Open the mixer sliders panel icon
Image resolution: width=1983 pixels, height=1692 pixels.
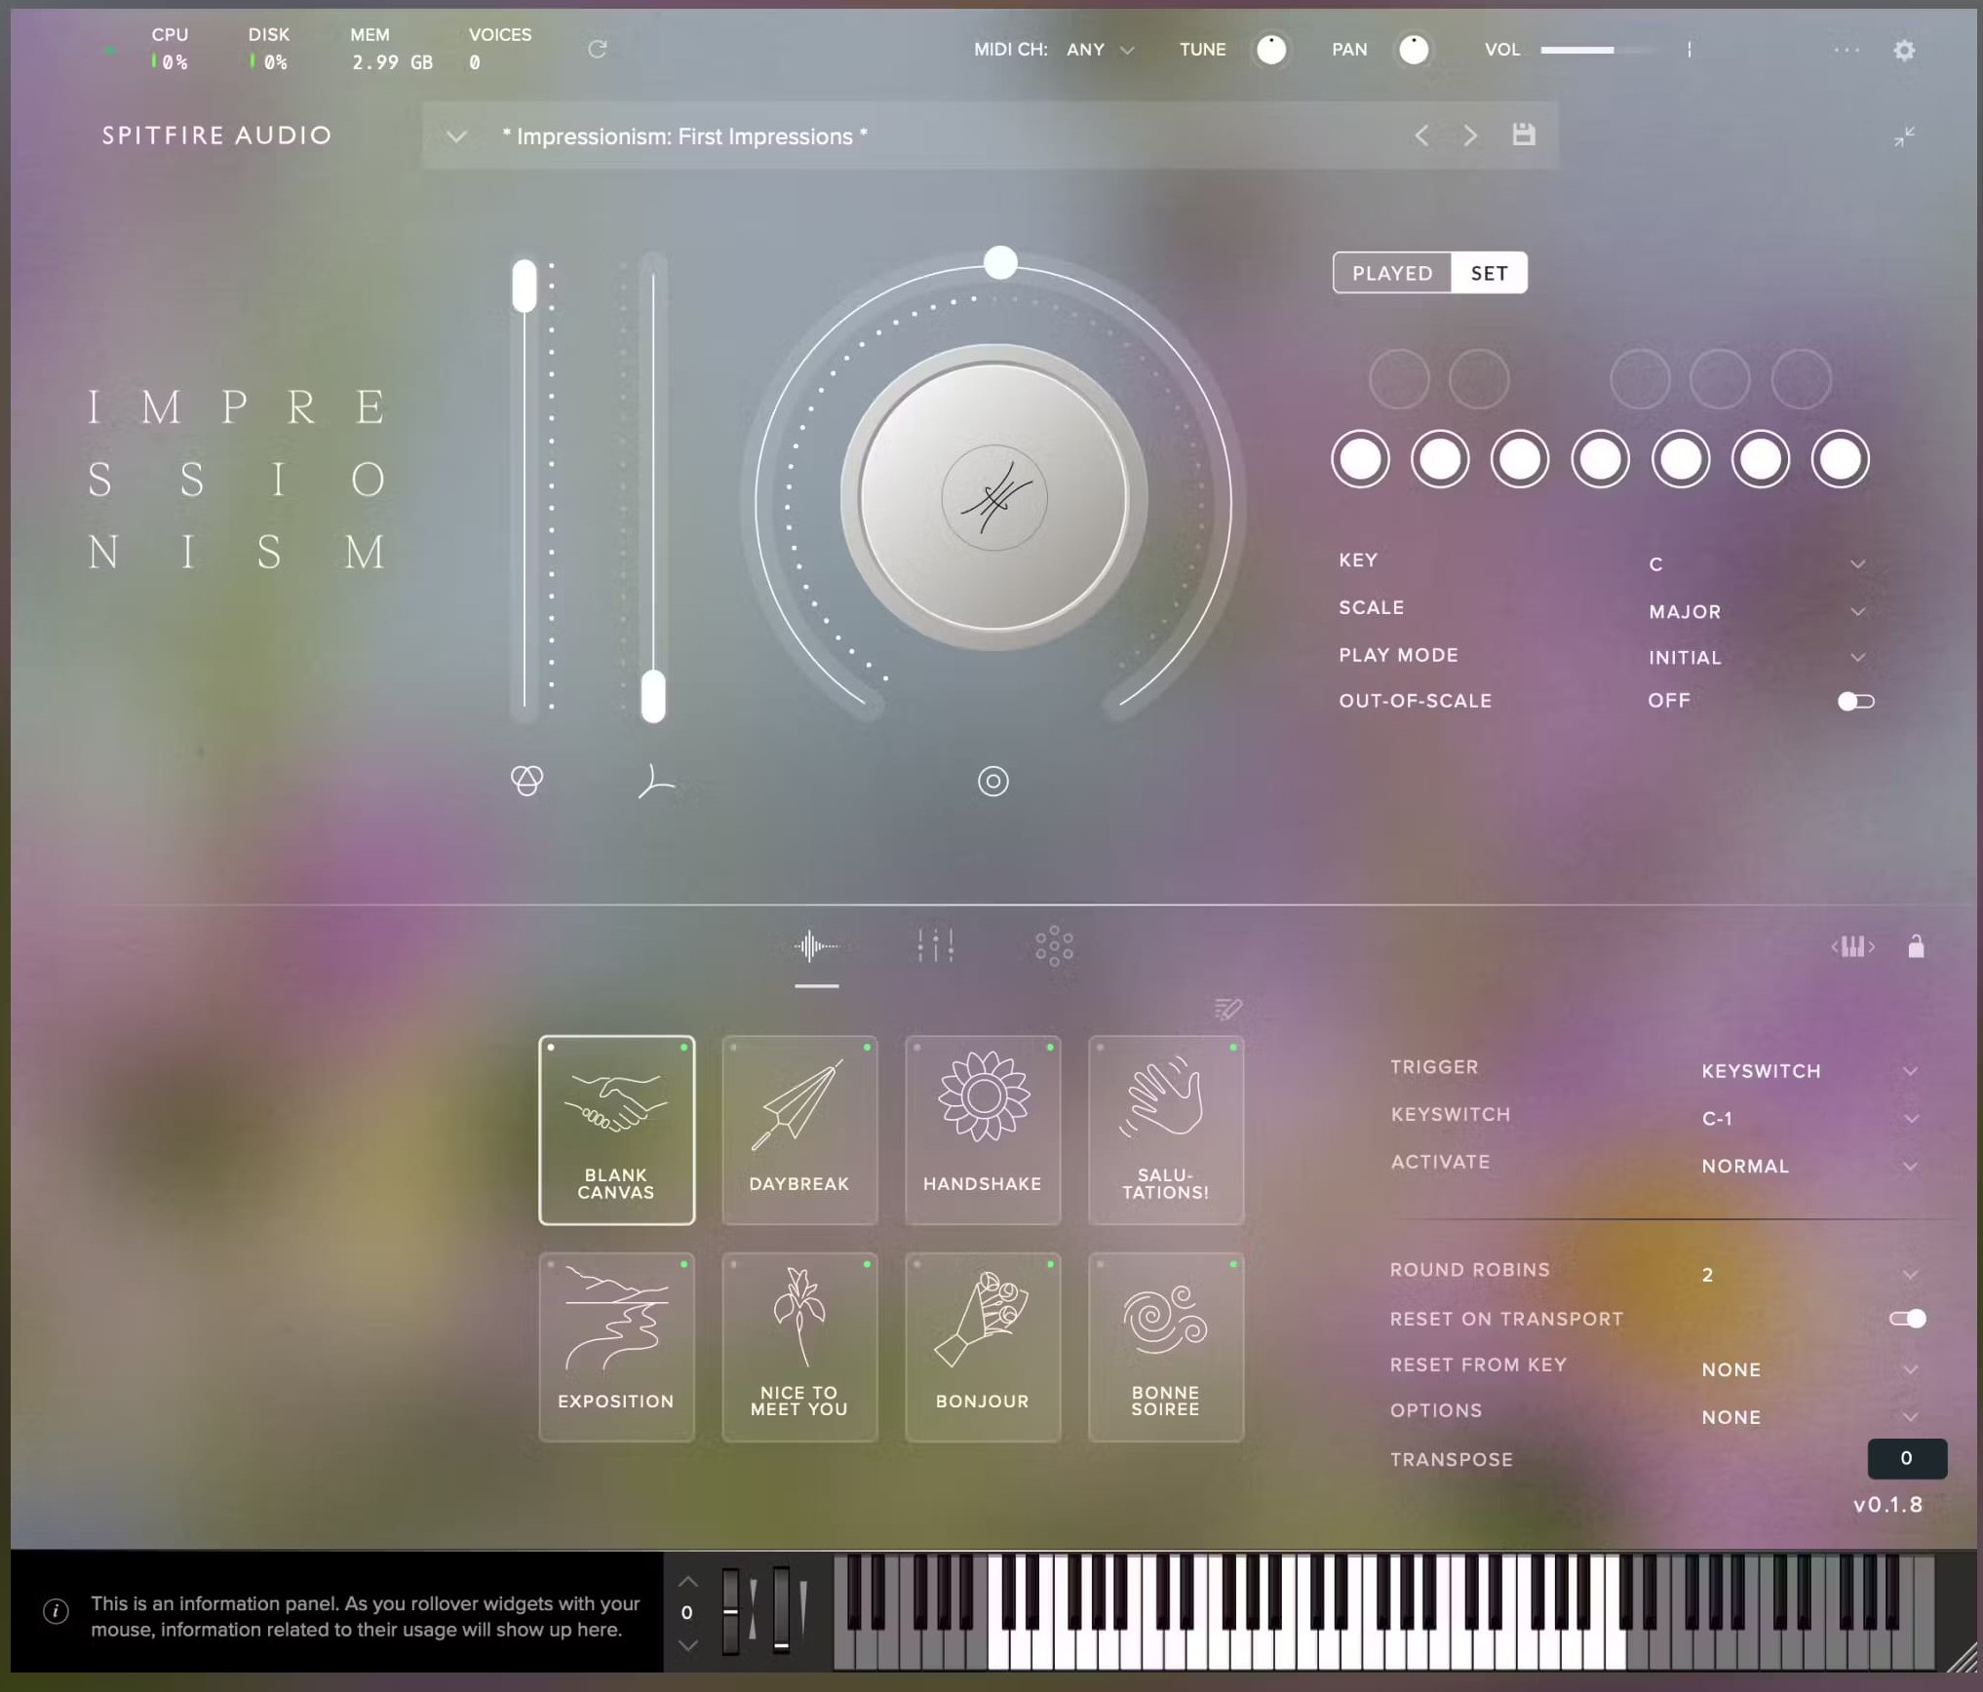936,944
